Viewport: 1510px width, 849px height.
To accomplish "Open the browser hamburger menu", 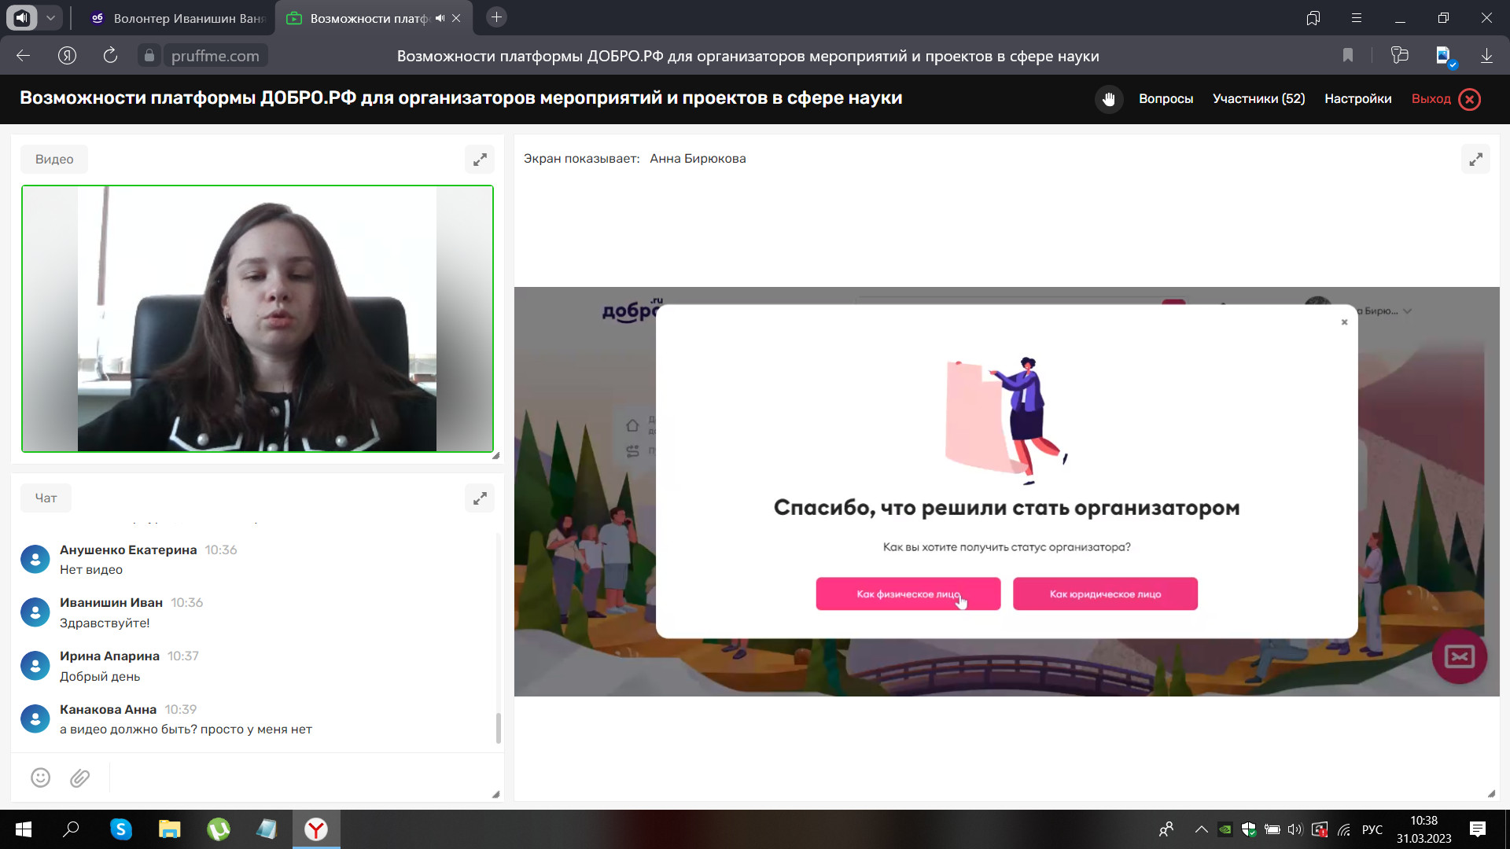I will (1357, 18).
